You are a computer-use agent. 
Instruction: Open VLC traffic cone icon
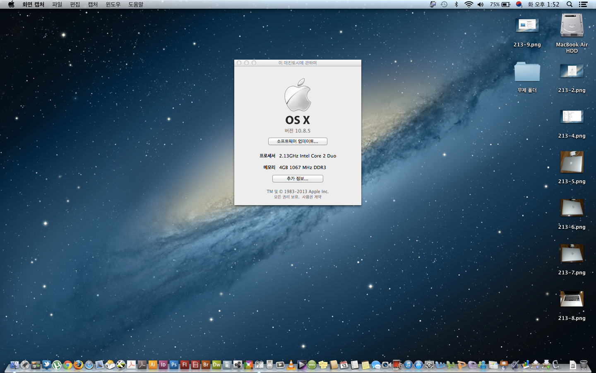tap(291, 365)
